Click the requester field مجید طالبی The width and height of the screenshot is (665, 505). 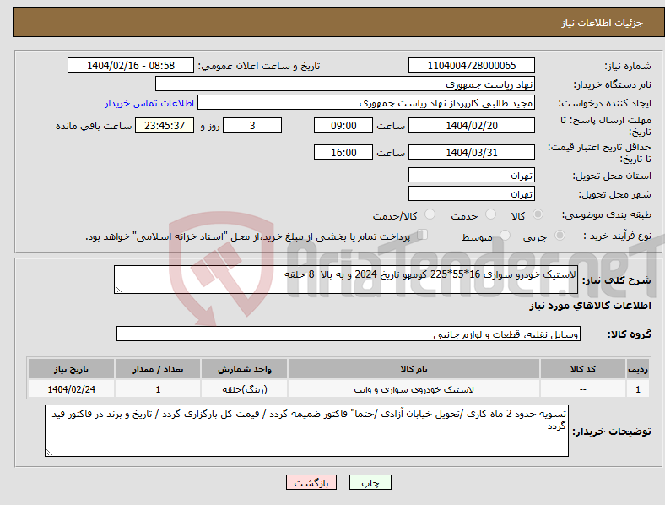366,103
